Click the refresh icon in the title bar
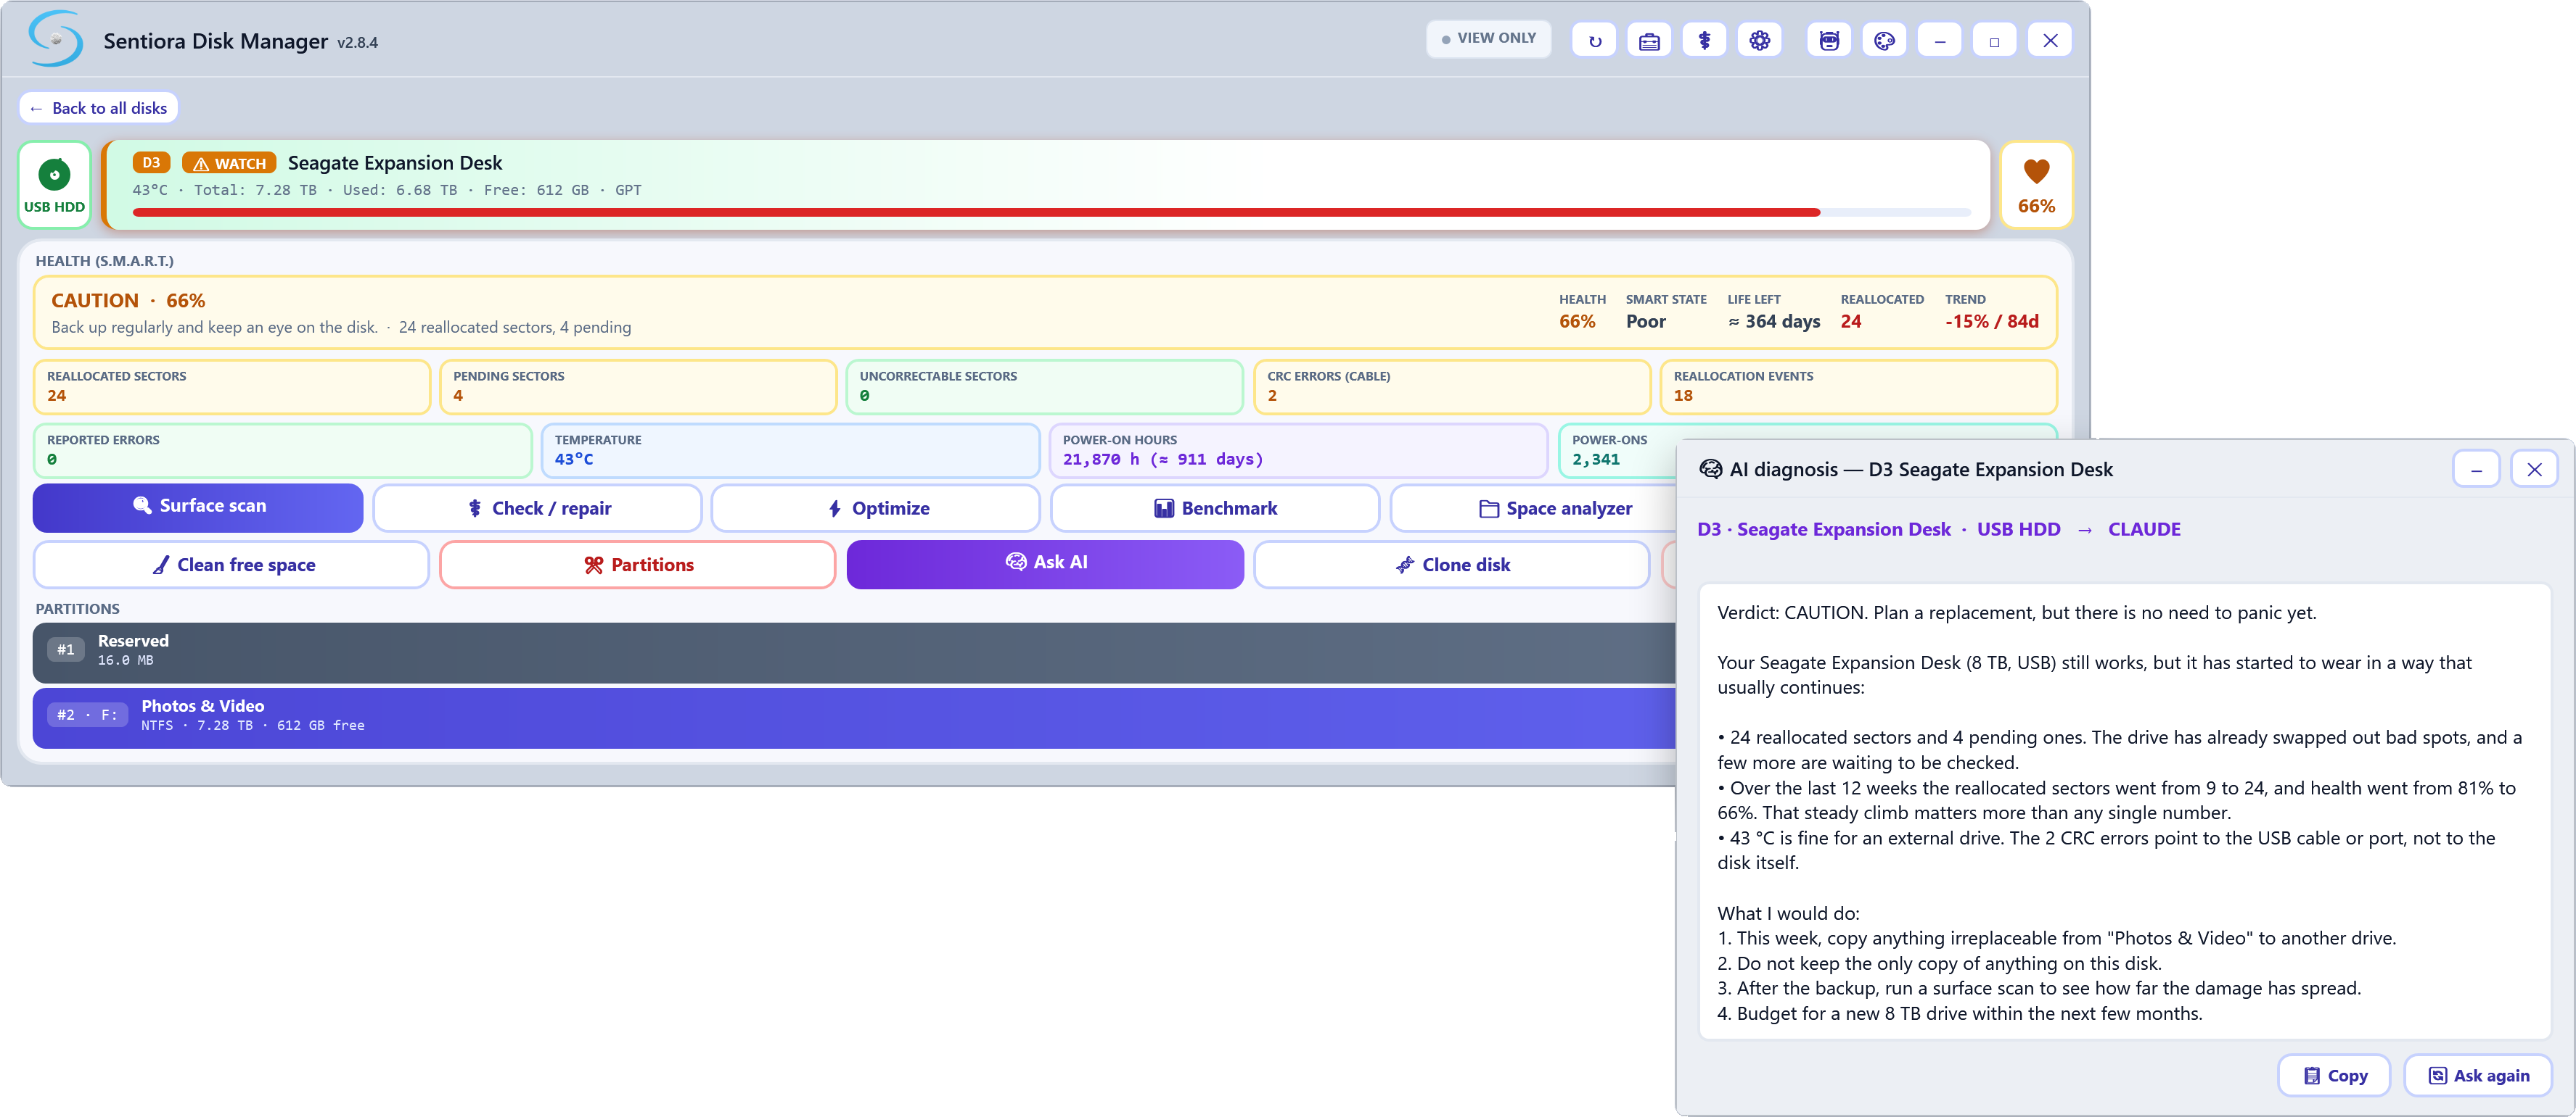 point(1594,41)
